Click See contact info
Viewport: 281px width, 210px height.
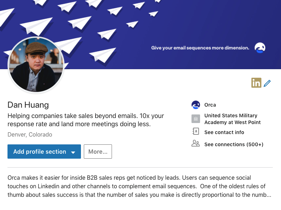click(x=224, y=132)
